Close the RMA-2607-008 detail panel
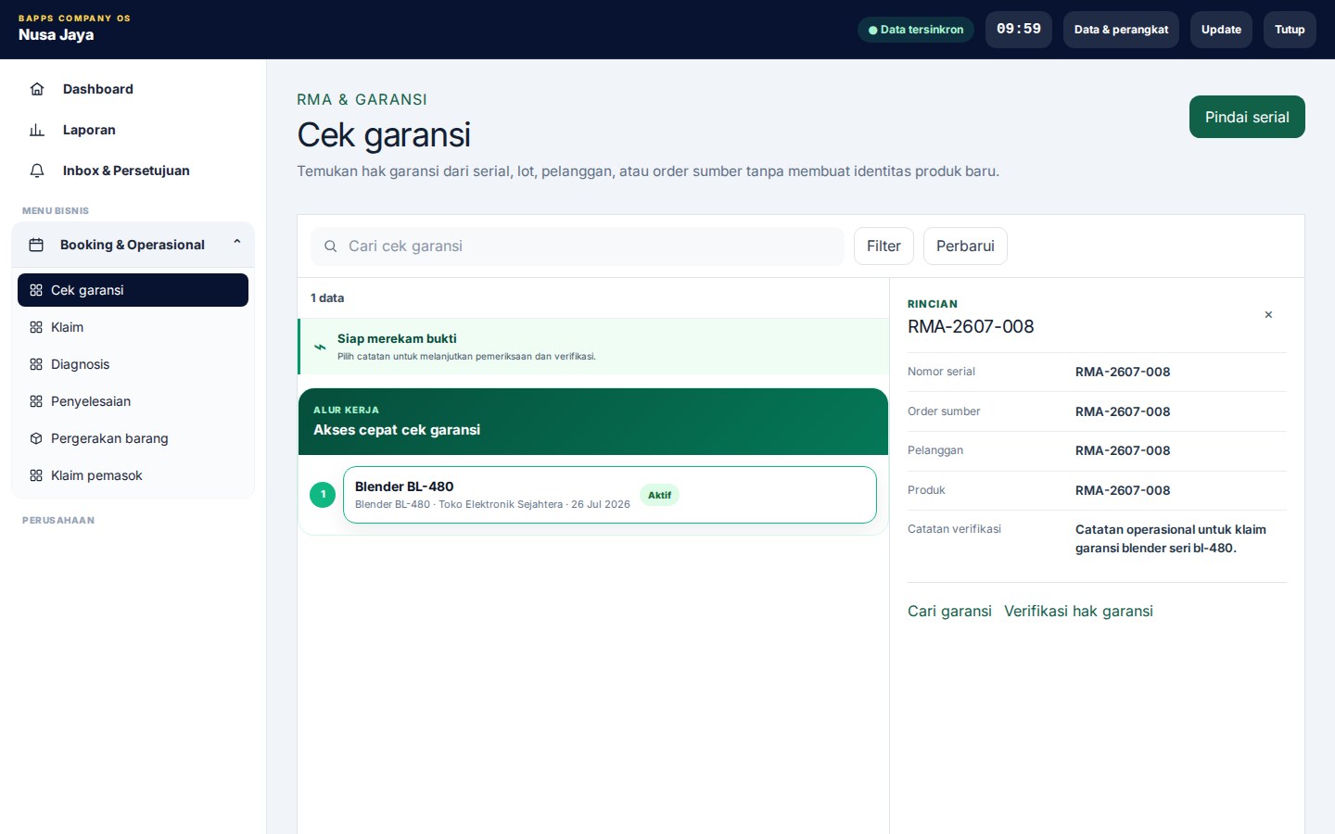The height and width of the screenshot is (834, 1335). coord(1268,315)
